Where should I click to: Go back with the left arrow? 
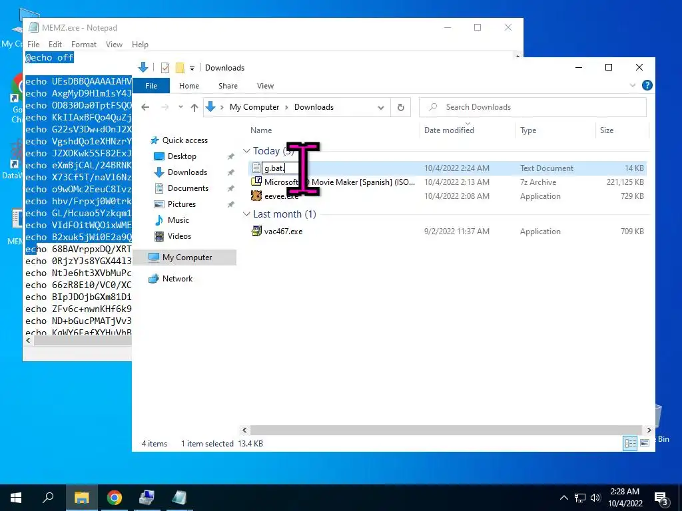click(145, 107)
